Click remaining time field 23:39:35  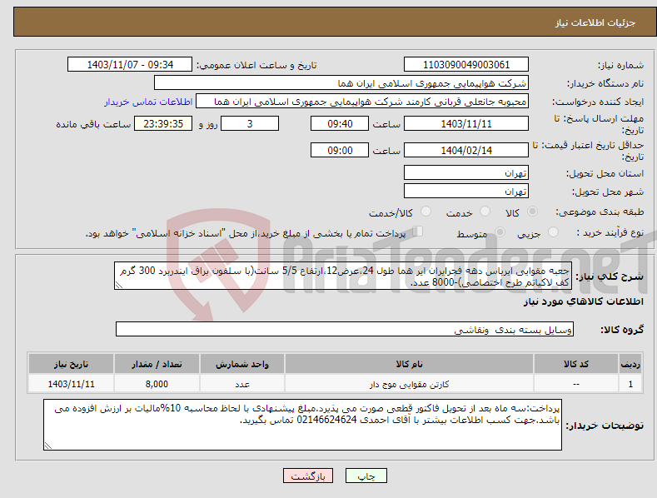pyautogui.click(x=163, y=123)
